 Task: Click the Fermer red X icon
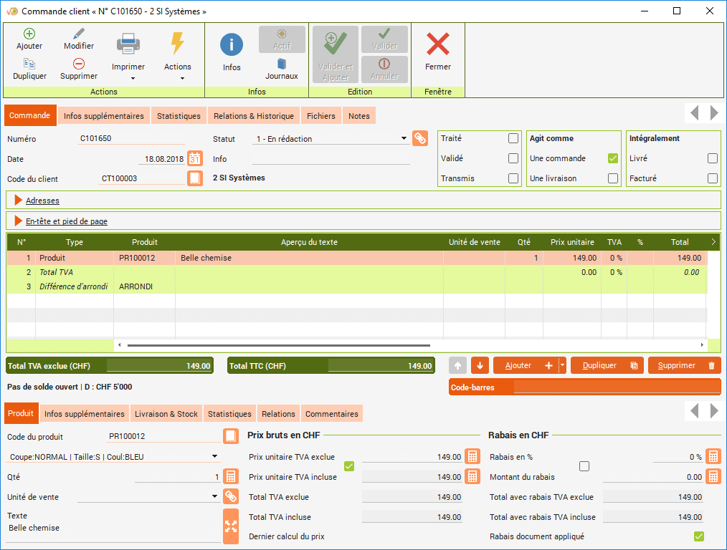pyautogui.click(x=437, y=45)
